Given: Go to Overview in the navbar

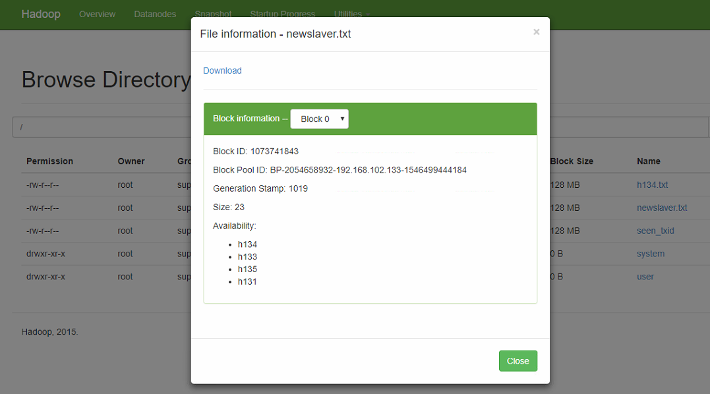Looking at the screenshot, I should click(x=97, y=14).
